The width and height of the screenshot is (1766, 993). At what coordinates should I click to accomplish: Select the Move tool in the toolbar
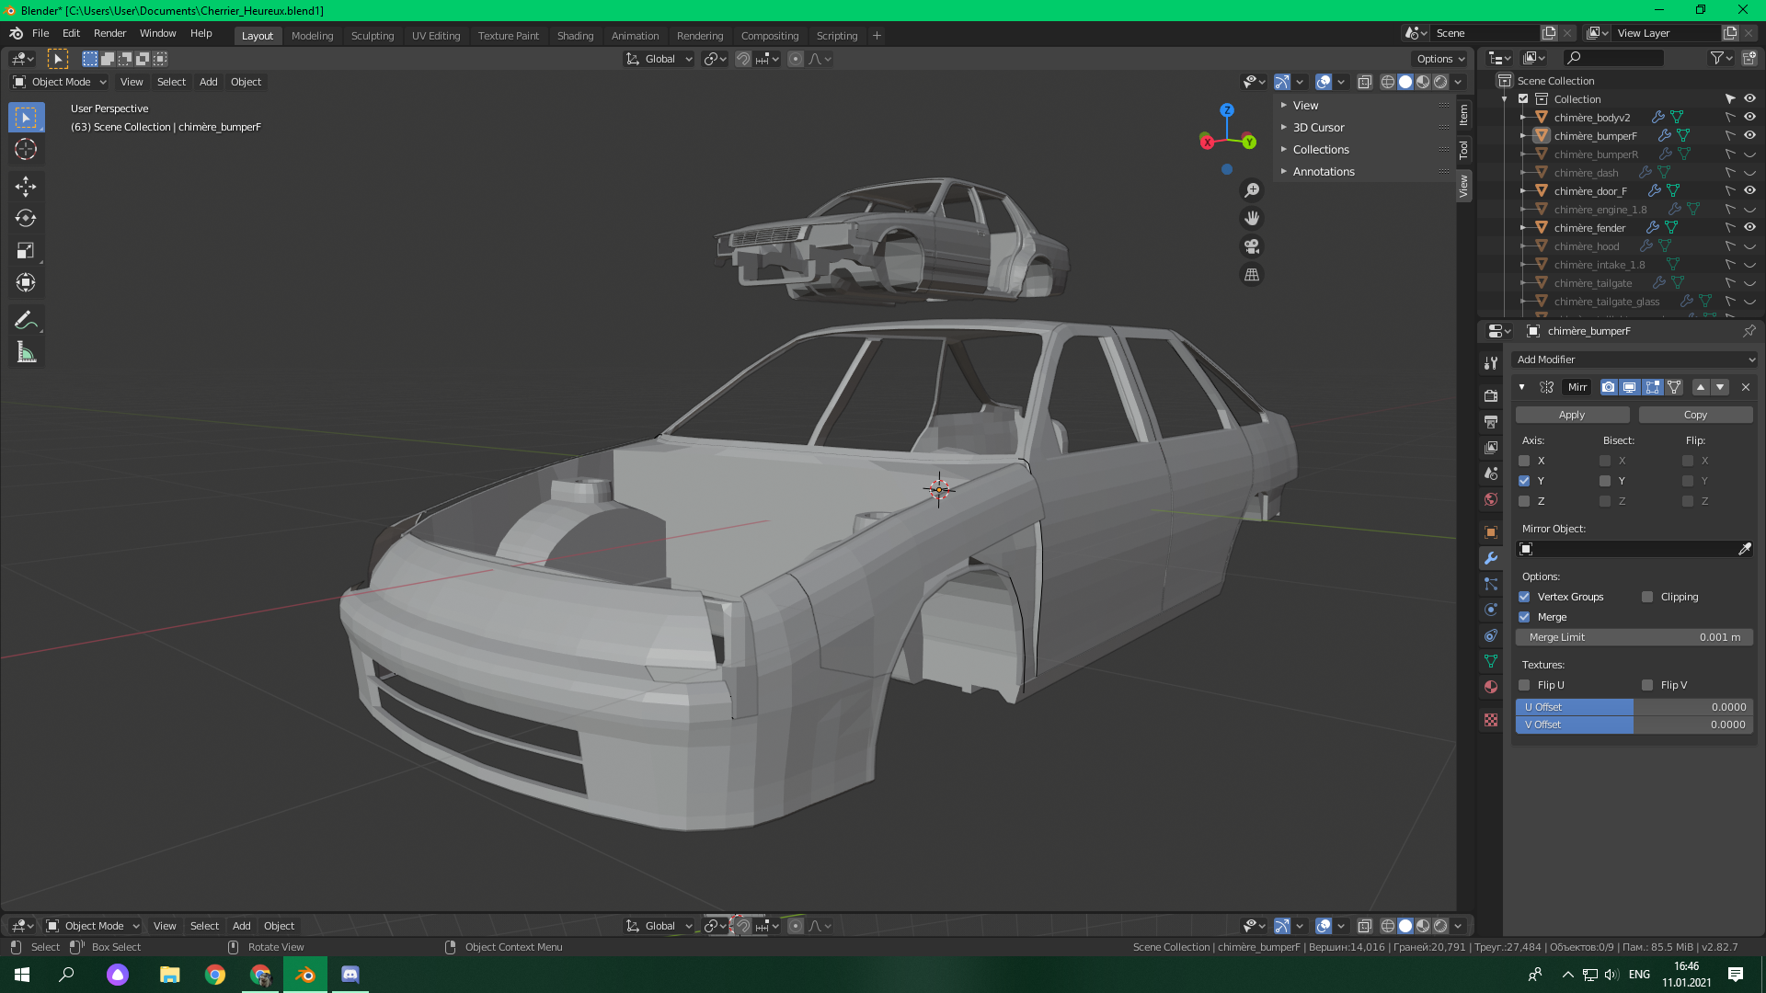[26, 187]
